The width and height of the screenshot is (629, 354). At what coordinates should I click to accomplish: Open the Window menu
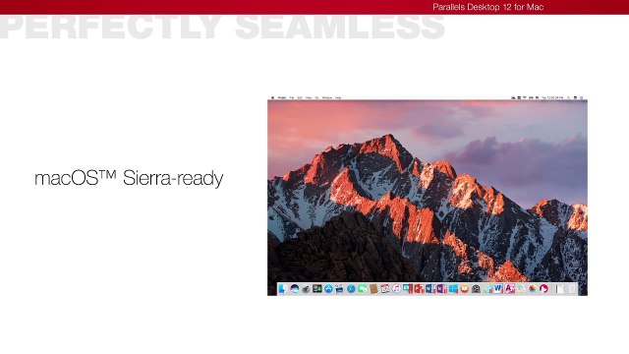[327, 97]
